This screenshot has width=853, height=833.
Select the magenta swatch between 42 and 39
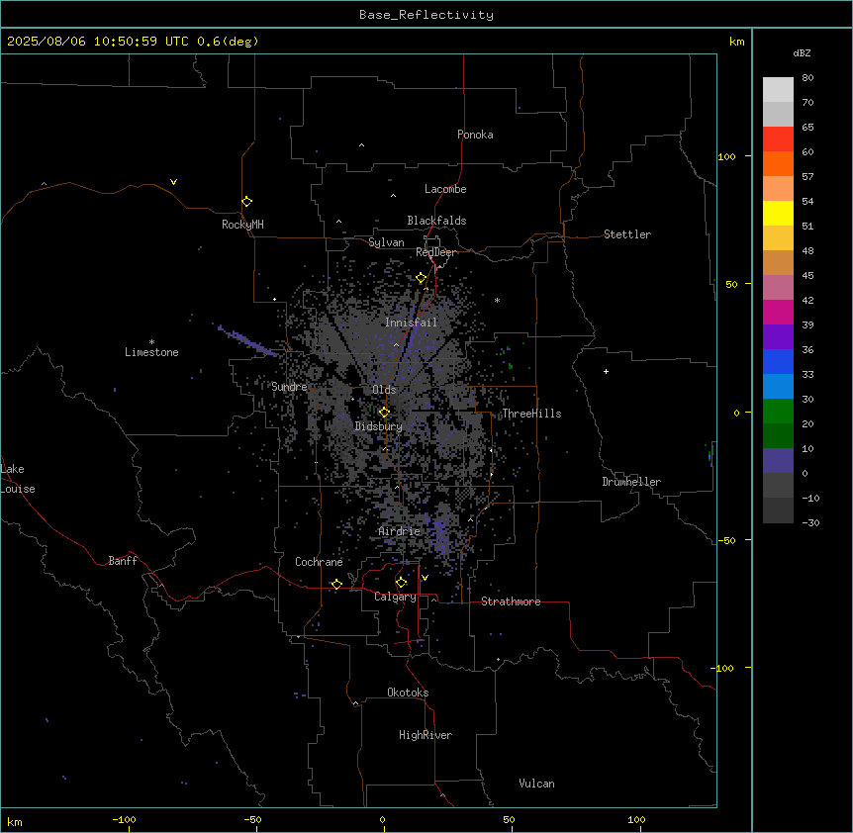(x=778, y=312)
